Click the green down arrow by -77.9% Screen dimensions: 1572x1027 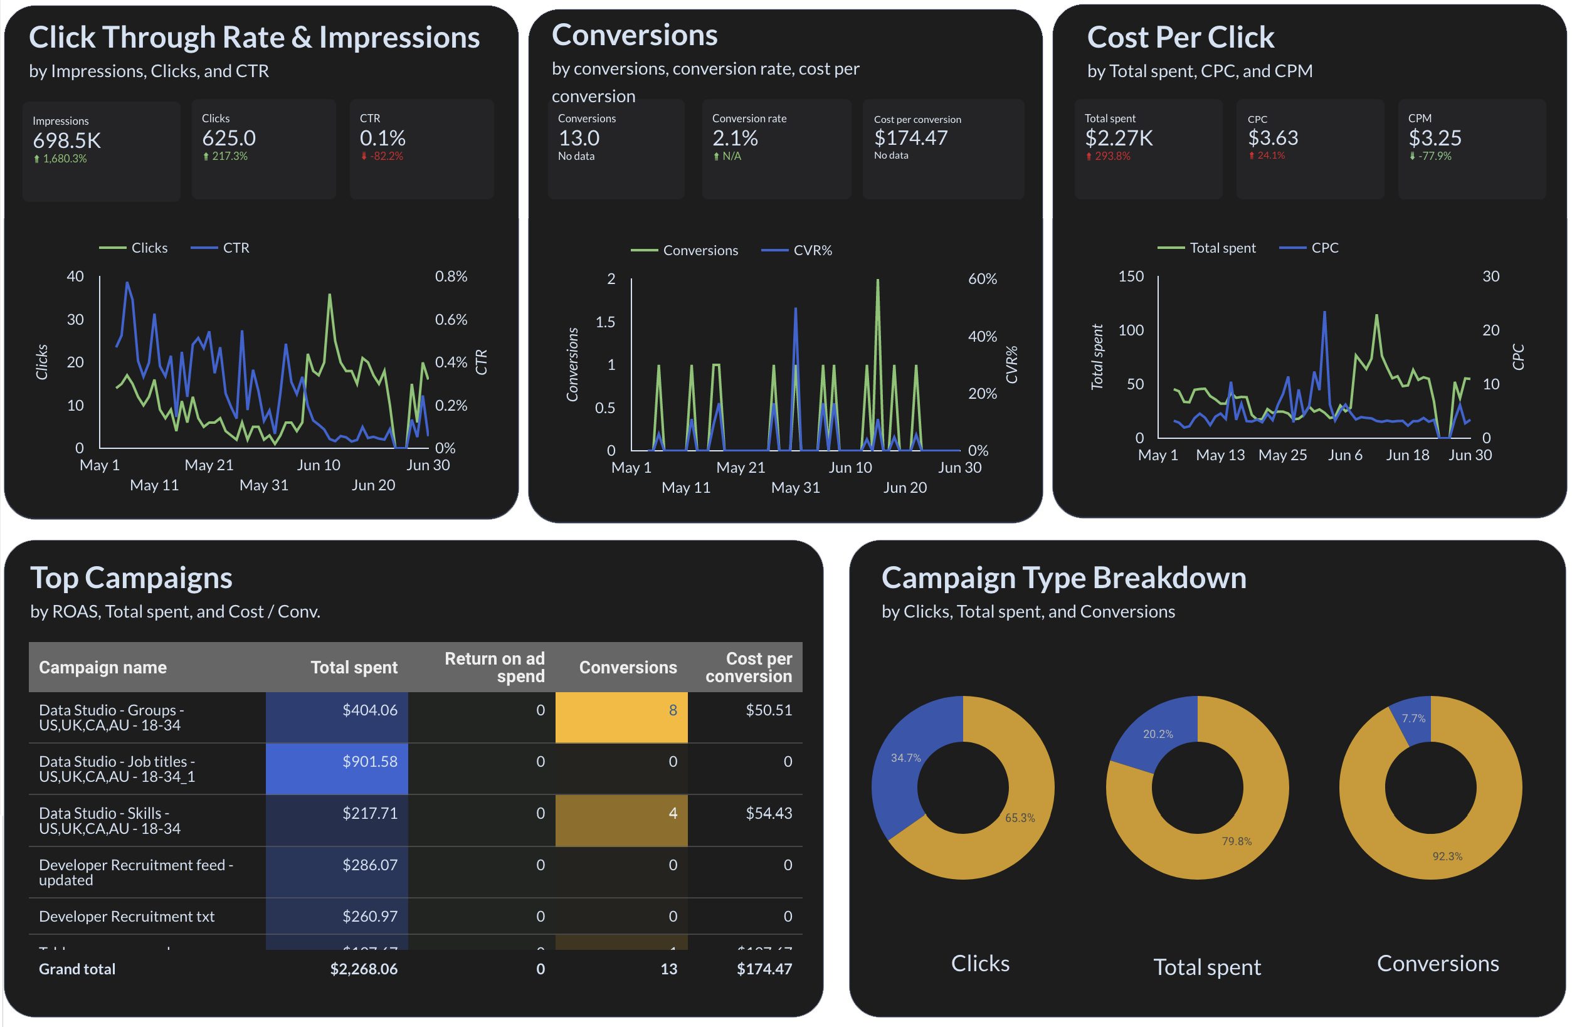click(1412, 157)
